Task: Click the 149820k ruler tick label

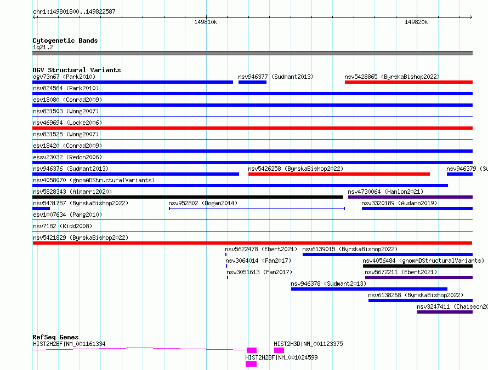Action: point(416,22)
